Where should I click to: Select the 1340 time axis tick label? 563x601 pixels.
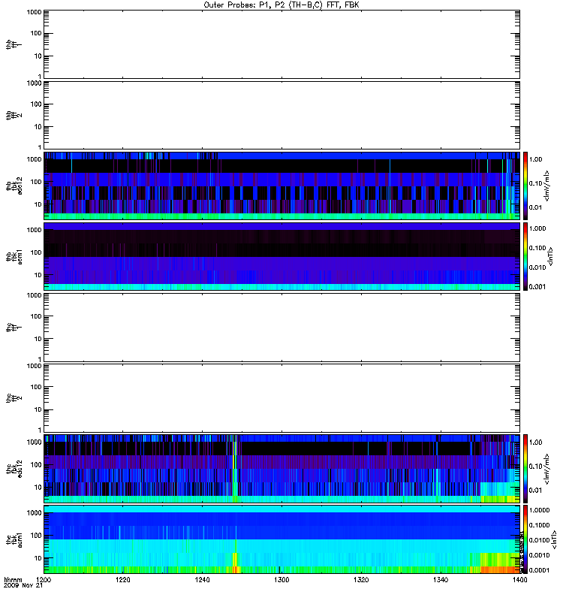[441, 580]
